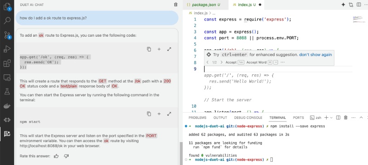Accept the inline suggestion
The image size is (368, 165).
[235, 62]
